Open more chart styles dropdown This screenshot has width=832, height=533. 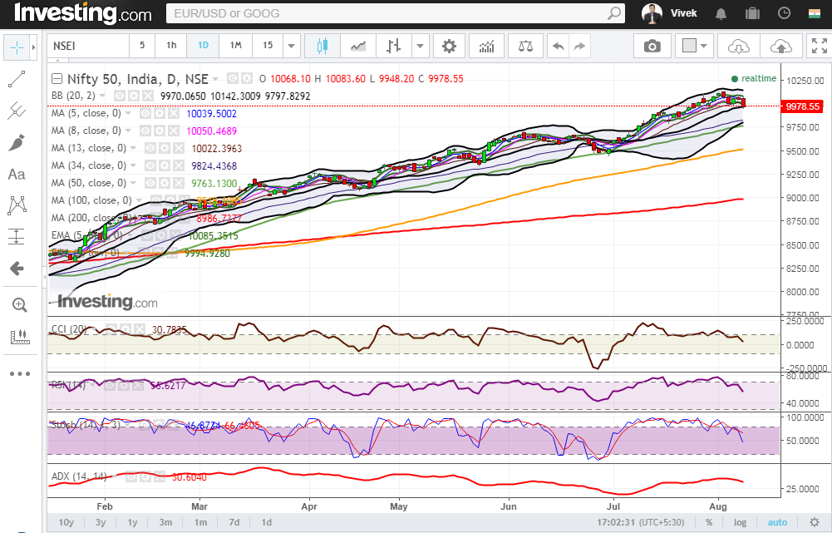(x=421, y=47)
